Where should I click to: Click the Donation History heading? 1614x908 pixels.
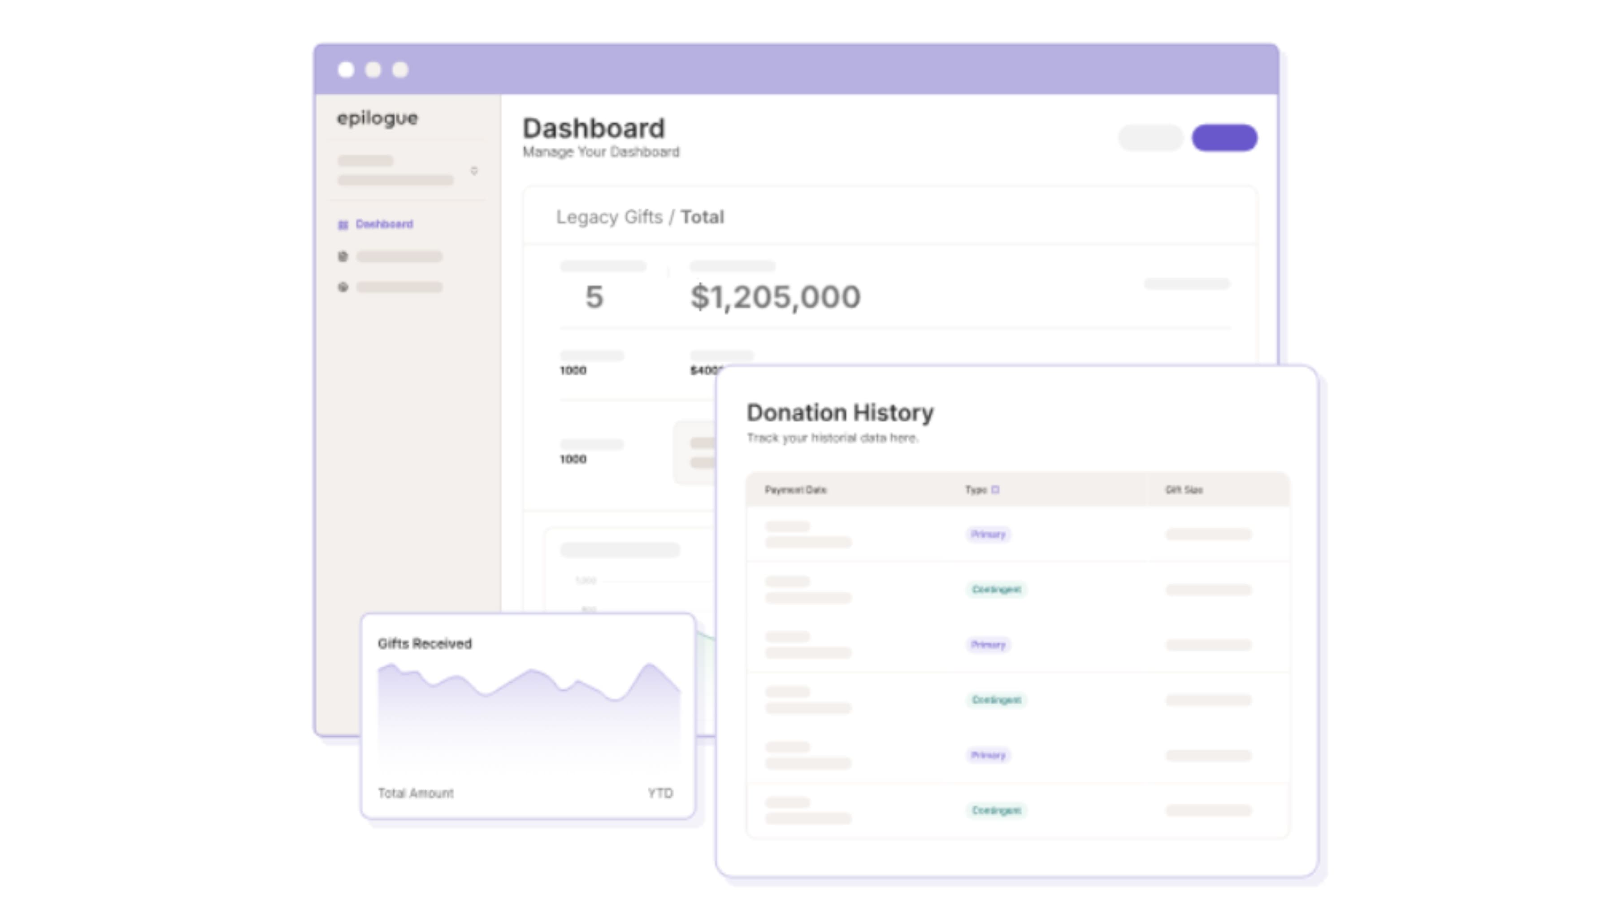coord(840,413)
